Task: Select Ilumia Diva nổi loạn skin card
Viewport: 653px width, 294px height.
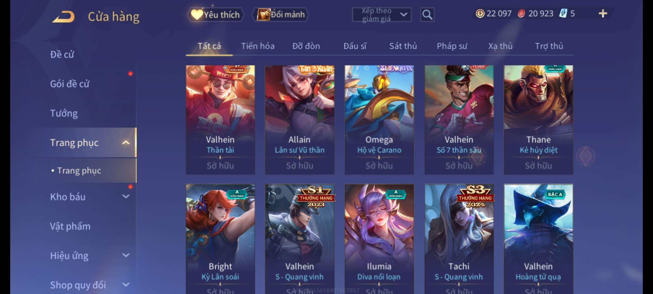Action: pos(379,239)
